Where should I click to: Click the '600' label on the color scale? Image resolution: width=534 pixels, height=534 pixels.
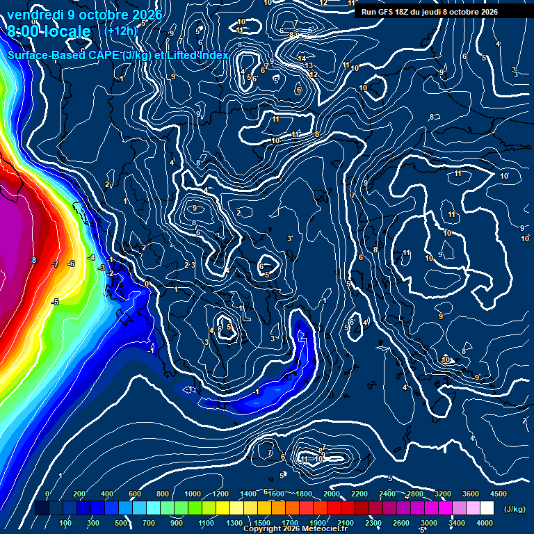pyautogui.click(x=134, y=494)
